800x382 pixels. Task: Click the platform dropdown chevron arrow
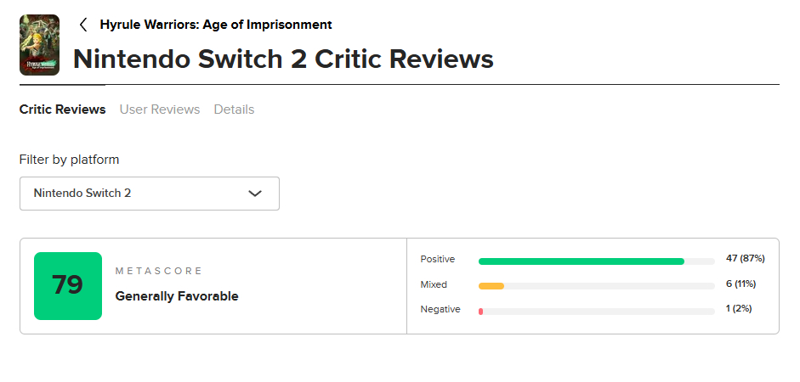255,194
